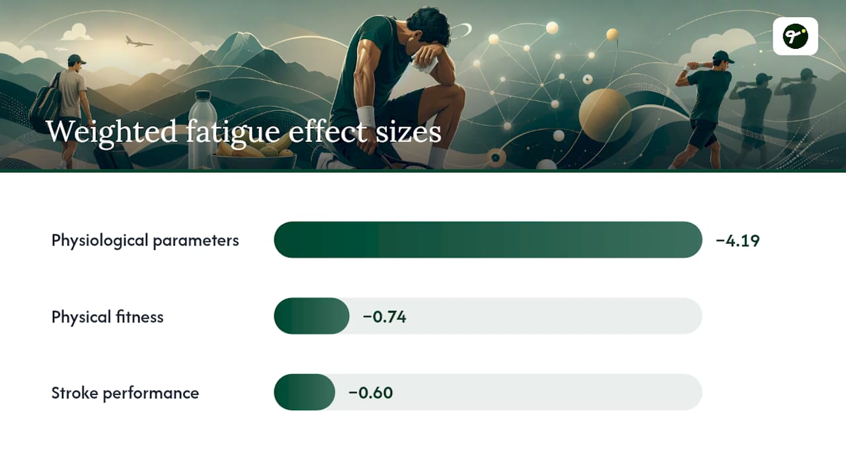The width and height of the screenshot is (846, 475).
Task: Click the airplane in the banner
Action: (139, 42)
